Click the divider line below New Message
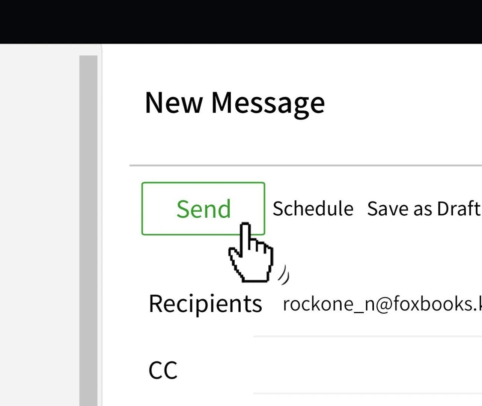482x406 pixels. pos(305,165)
